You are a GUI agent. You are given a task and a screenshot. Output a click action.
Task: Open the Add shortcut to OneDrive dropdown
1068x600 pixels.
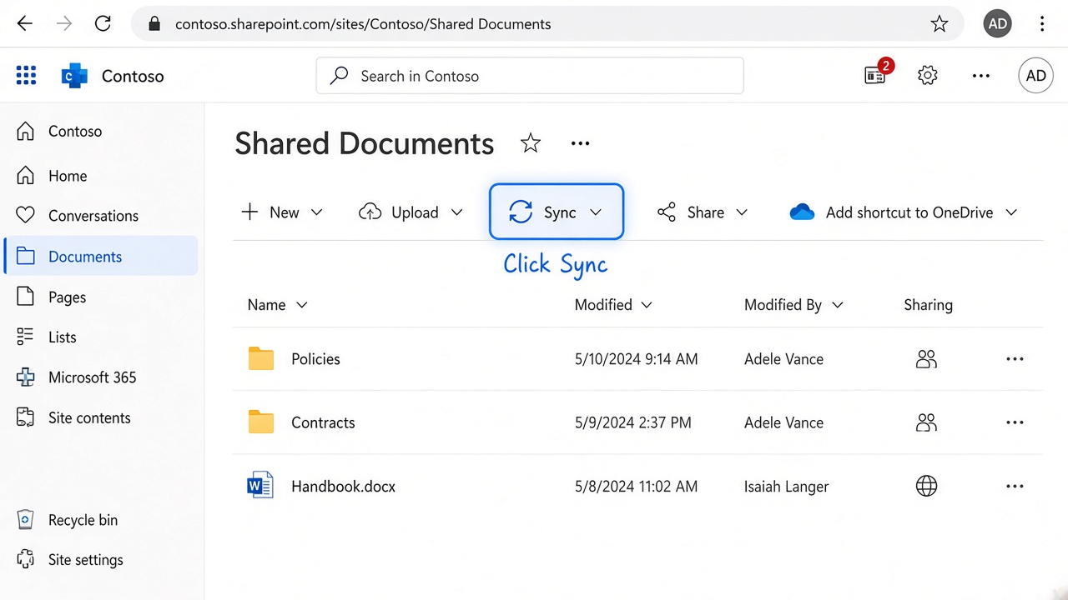[904, 212]
